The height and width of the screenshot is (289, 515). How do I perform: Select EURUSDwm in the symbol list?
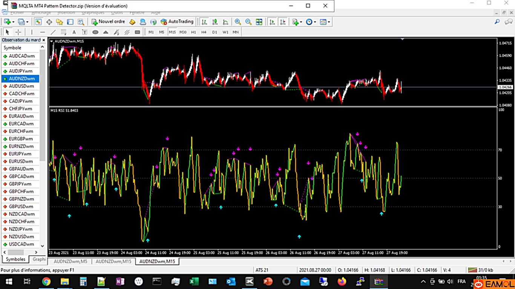pyautogui.click(x=21, y=161)
